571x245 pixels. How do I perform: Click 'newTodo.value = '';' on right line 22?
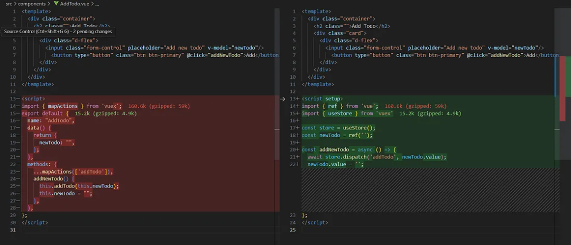click(x=336, y=164)
